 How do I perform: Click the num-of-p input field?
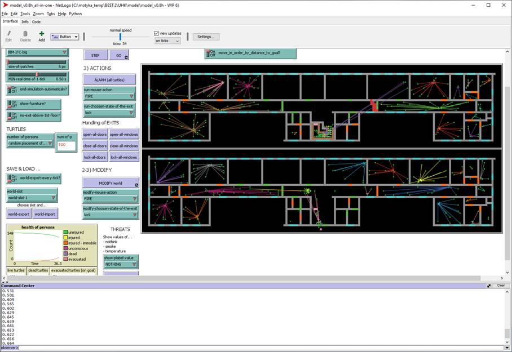point(67,145)
